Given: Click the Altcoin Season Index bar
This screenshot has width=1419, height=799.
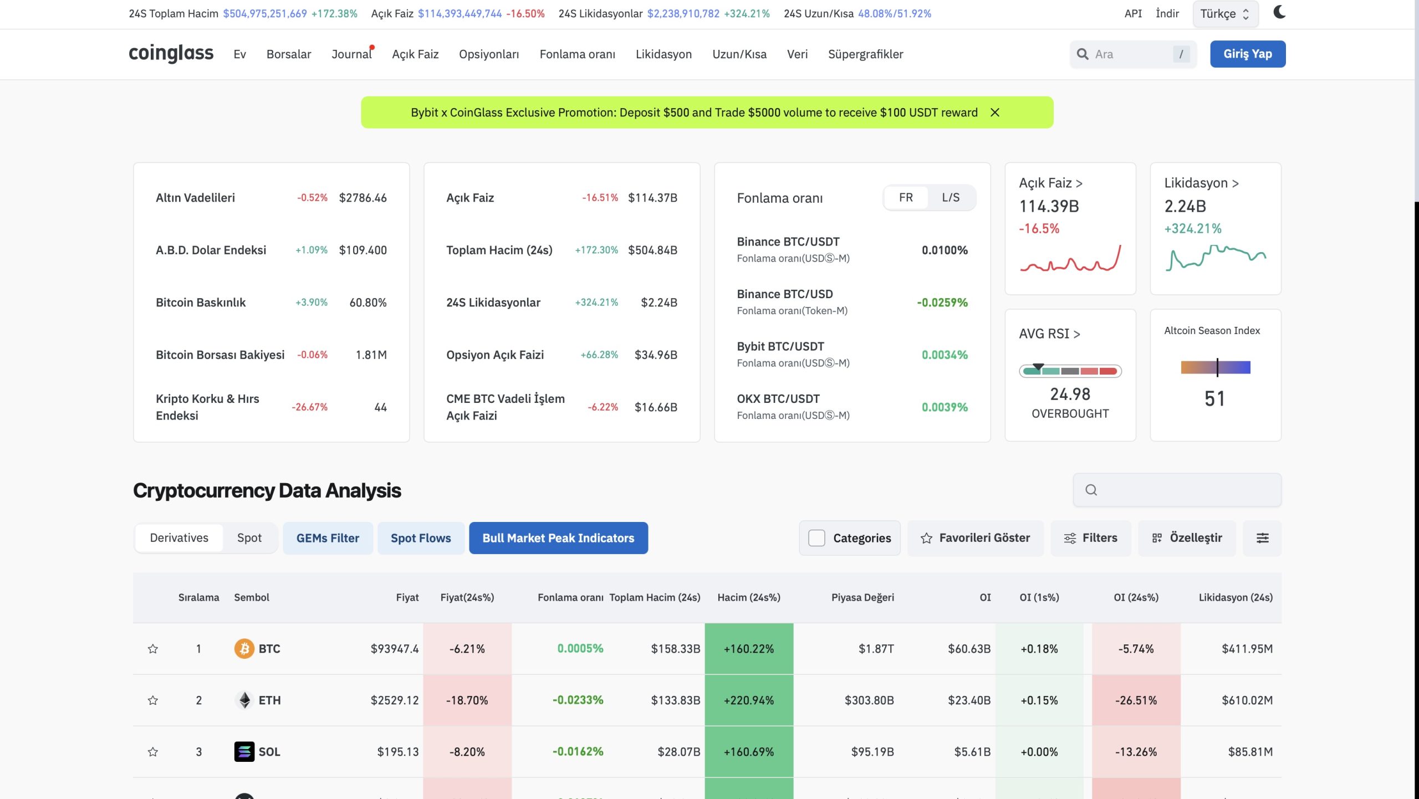Looking at the screenshot, I should [1215, 367].
